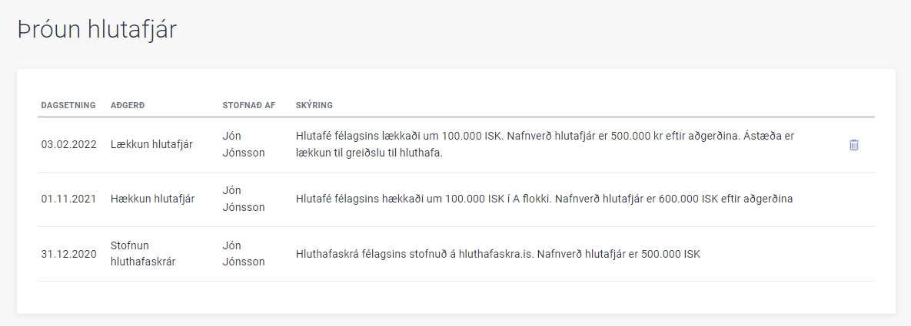
Task: Click the greiðslu til hluthafa explanation line
Action: click(x=371, y=153)
